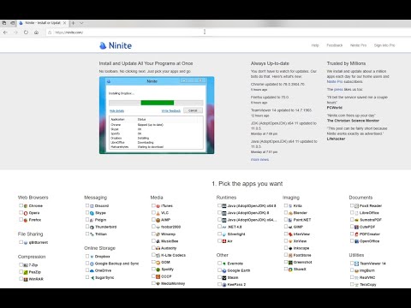Click the Chrome app icon

[26, 205]
